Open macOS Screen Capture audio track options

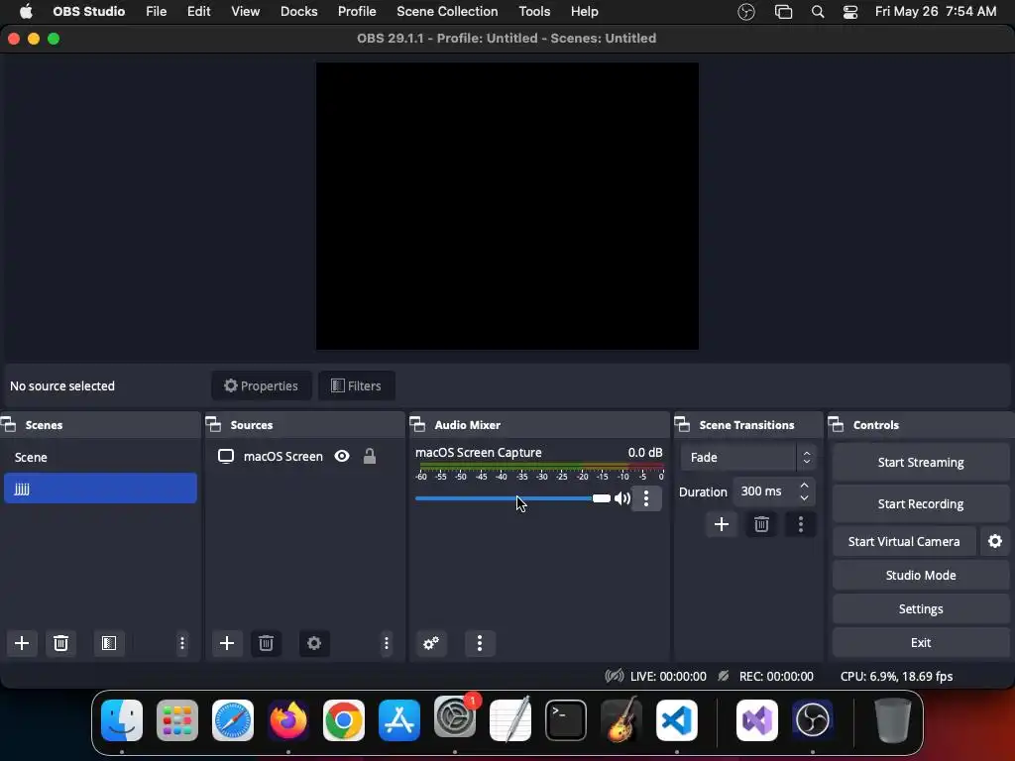646,498
